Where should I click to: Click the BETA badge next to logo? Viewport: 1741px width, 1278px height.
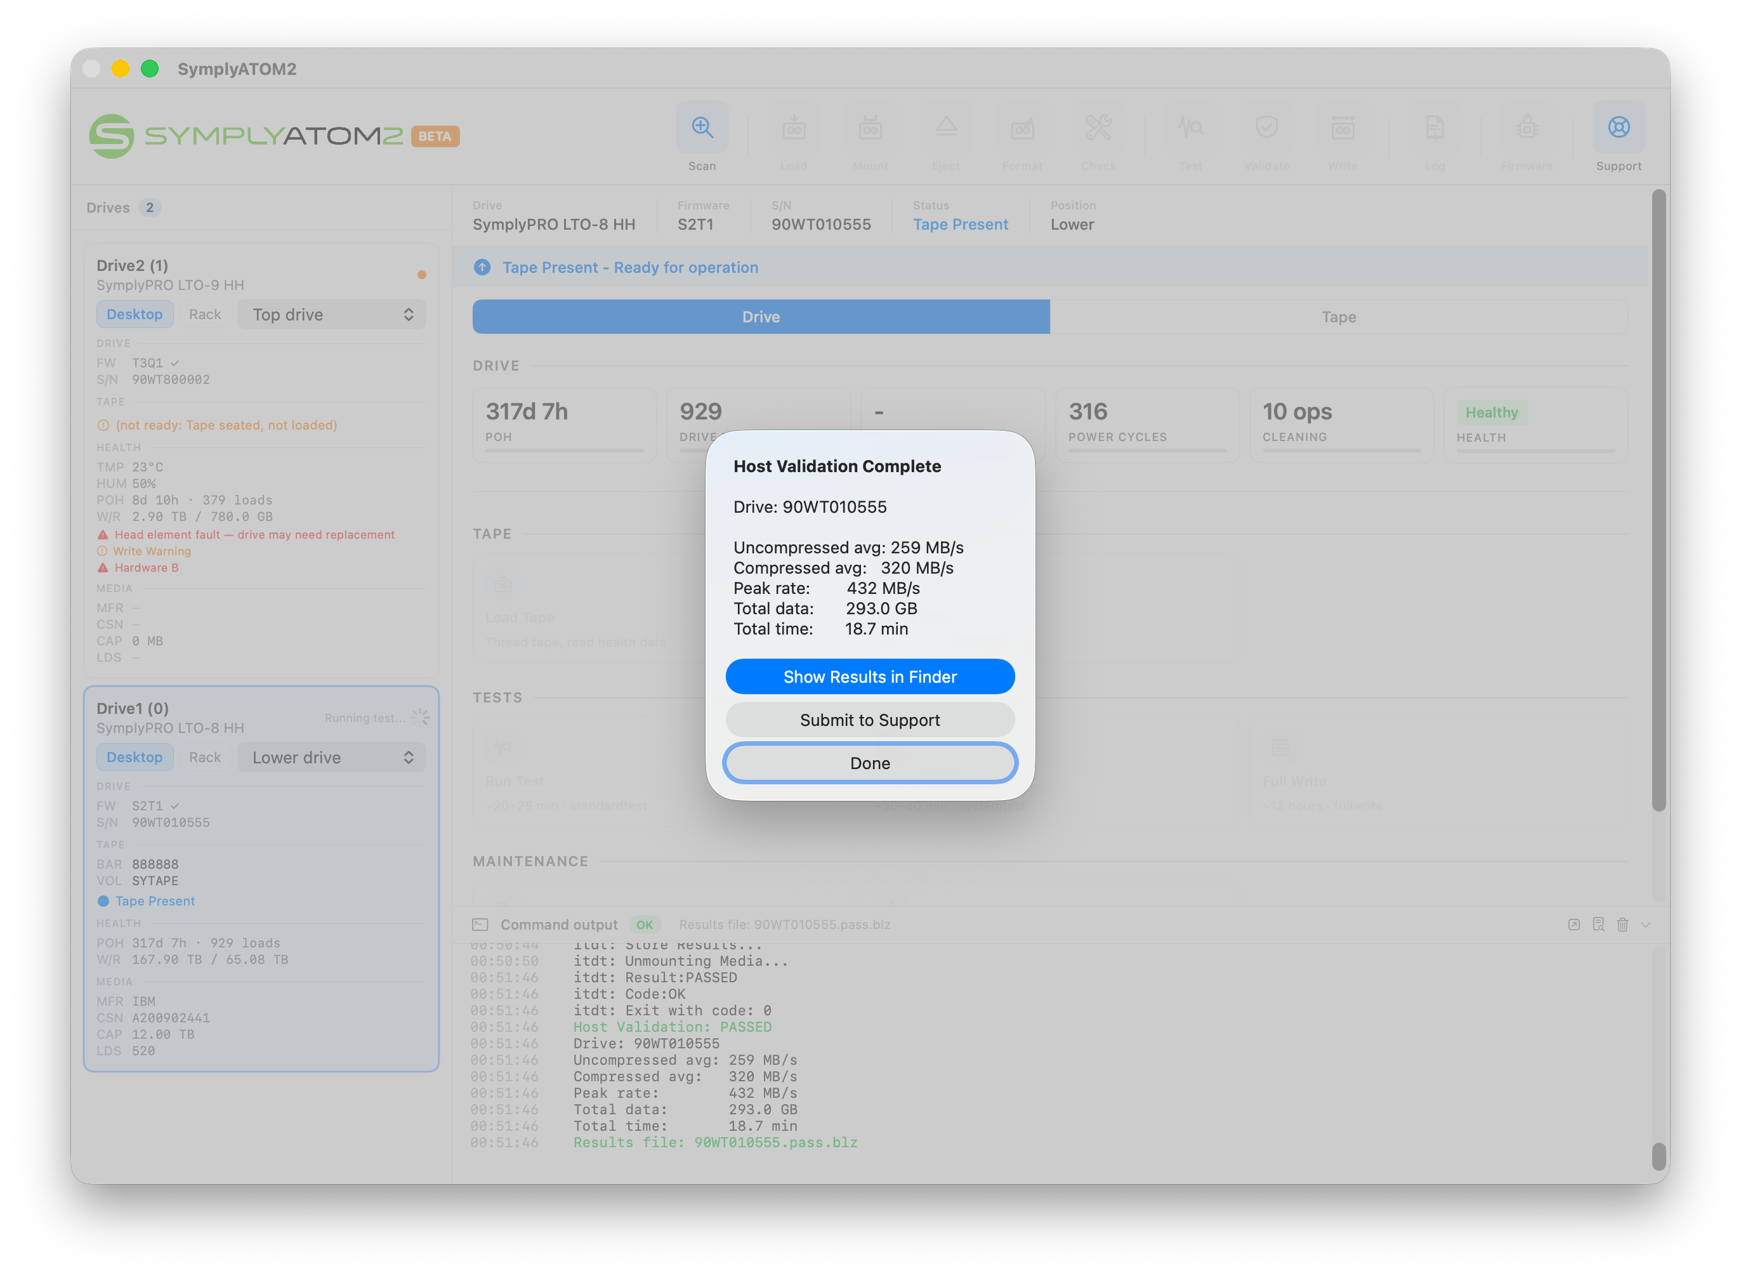435,136
